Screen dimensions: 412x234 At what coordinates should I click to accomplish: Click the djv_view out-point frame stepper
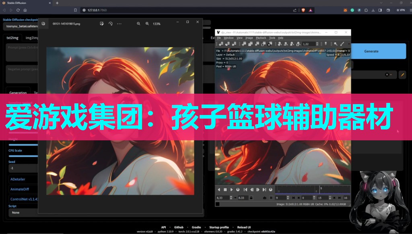(330, 198)
